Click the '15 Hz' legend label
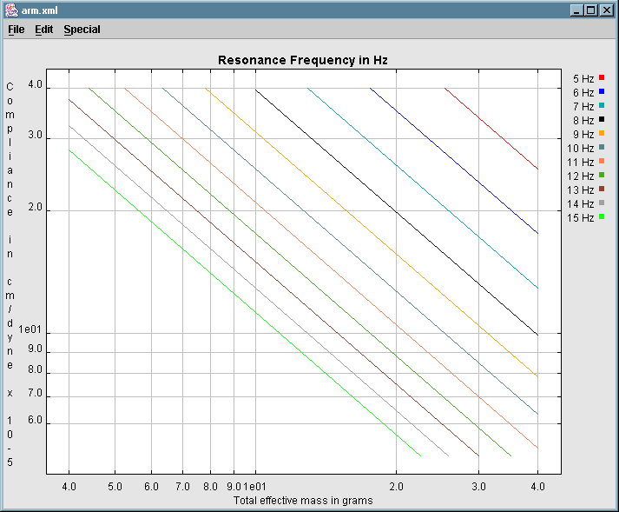619x512 pixels. click(581, 218)
